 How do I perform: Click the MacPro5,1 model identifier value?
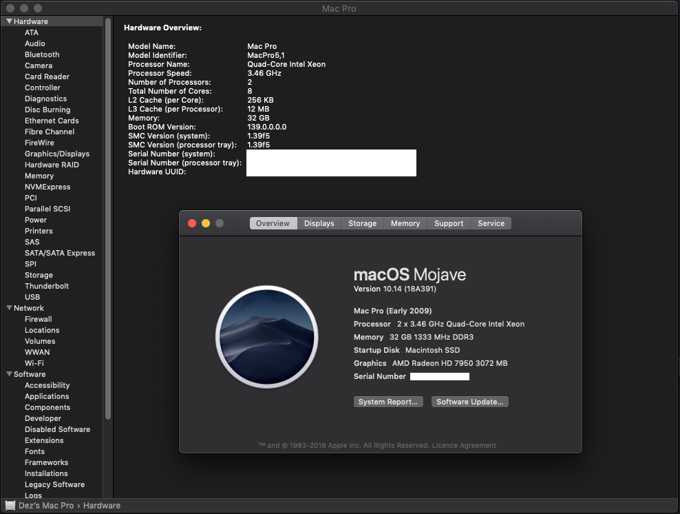266,55
